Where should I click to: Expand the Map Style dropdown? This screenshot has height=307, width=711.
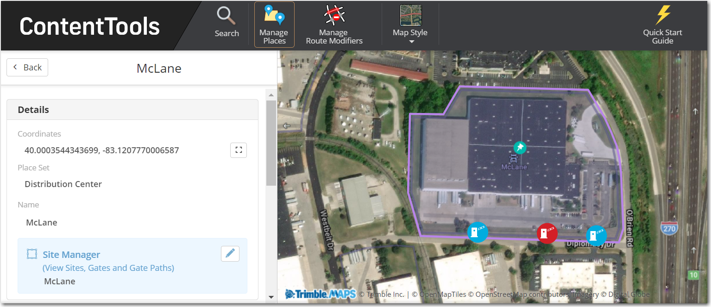(410, 25)
